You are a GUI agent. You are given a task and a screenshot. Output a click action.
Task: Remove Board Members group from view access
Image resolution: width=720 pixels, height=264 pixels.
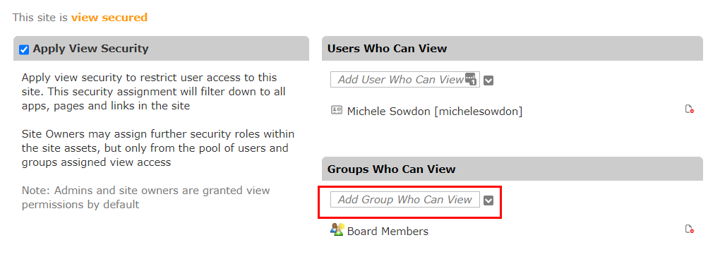[689, 229]
